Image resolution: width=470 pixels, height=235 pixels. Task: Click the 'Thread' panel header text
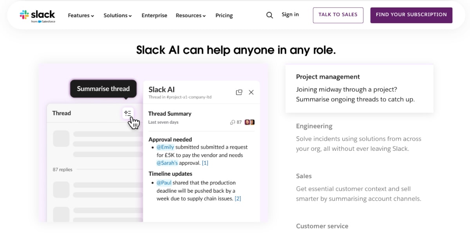click(x=61, y=113)
